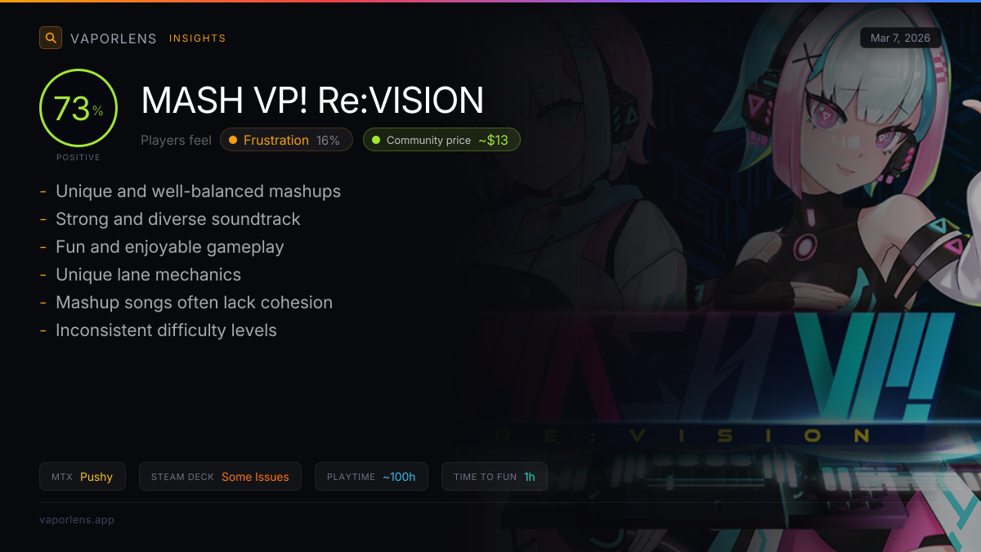
Task: Click the VaporLens magnifier logo icon
Action: tap(51, 38)
